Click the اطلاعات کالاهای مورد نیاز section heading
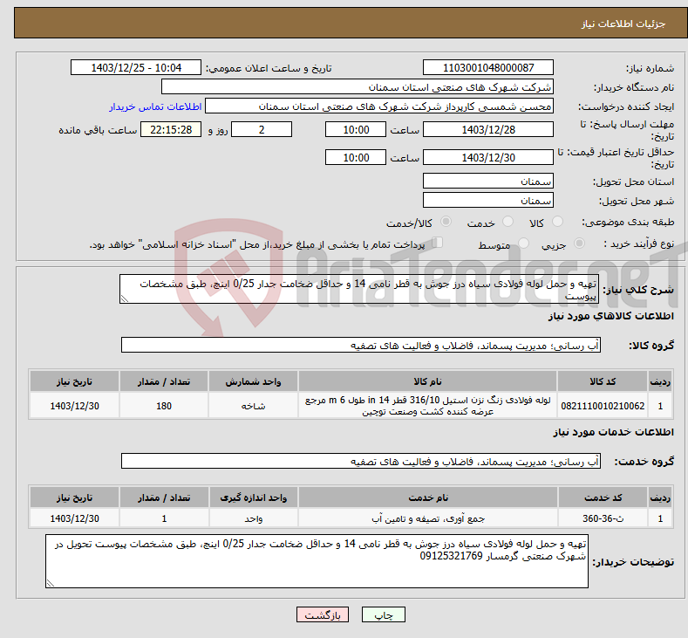The image size is (688, 638). tap(610, 316)
